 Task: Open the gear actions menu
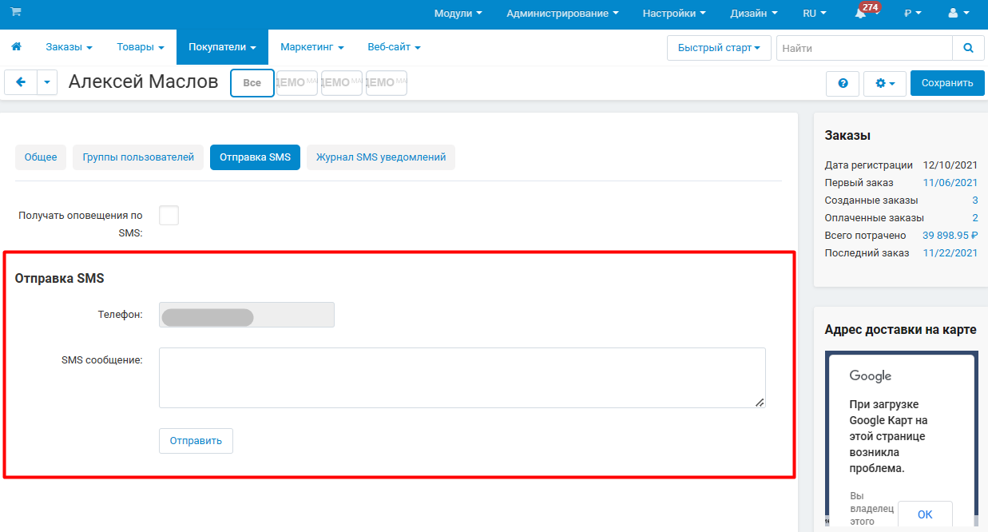click(x=885, y=83)
